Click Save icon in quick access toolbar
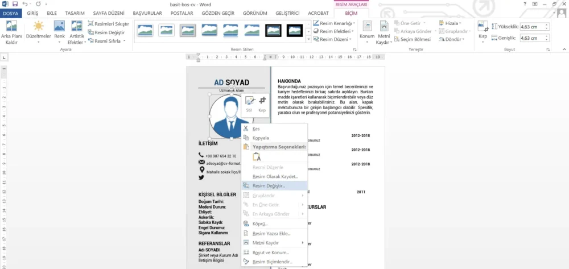 coord(15,5)
